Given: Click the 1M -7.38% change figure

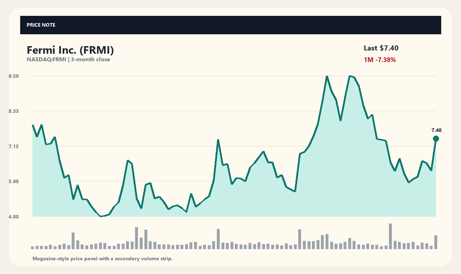Looking at the screenshot, I should point(380,60).
